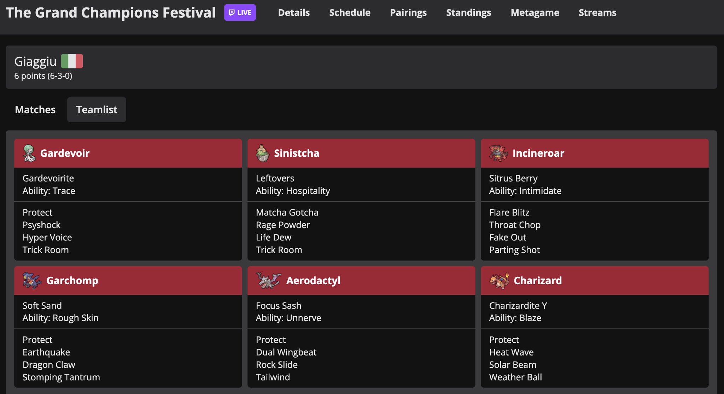
Task: Click The Grand Champions Festival title
Action: pyautogui.click(x=111, y=13)
